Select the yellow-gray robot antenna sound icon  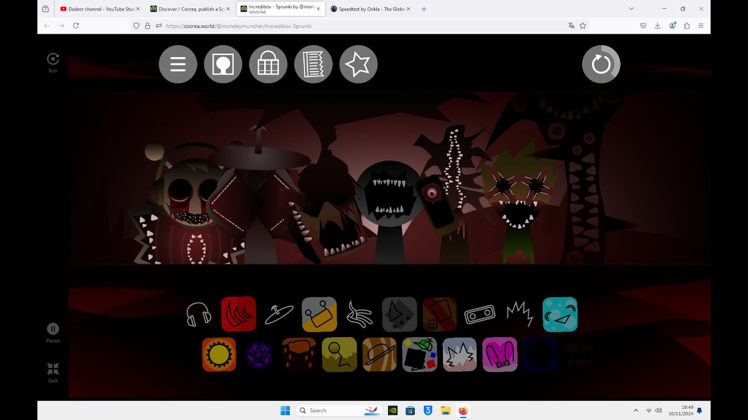coord(319,314)
